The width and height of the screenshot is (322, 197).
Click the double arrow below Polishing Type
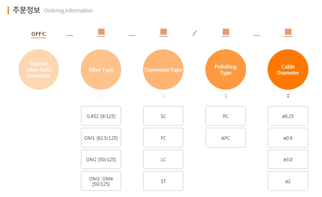(x=226, y=96)
